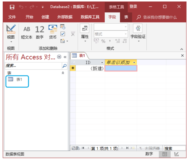The height and width of the screenshot is (159, 188).
Task: Open the 格式 format combo box
Action: point(111,34)
